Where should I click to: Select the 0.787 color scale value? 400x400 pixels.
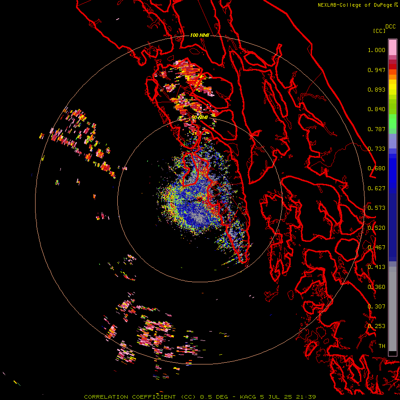376,129
